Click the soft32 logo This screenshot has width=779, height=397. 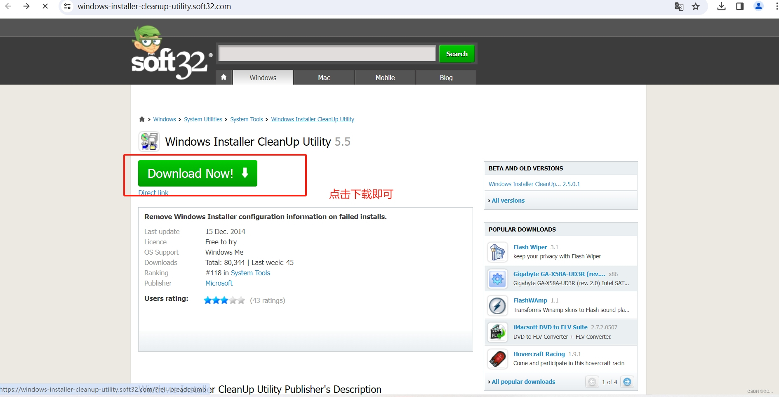pyautogui.click(x=171, y=52)
